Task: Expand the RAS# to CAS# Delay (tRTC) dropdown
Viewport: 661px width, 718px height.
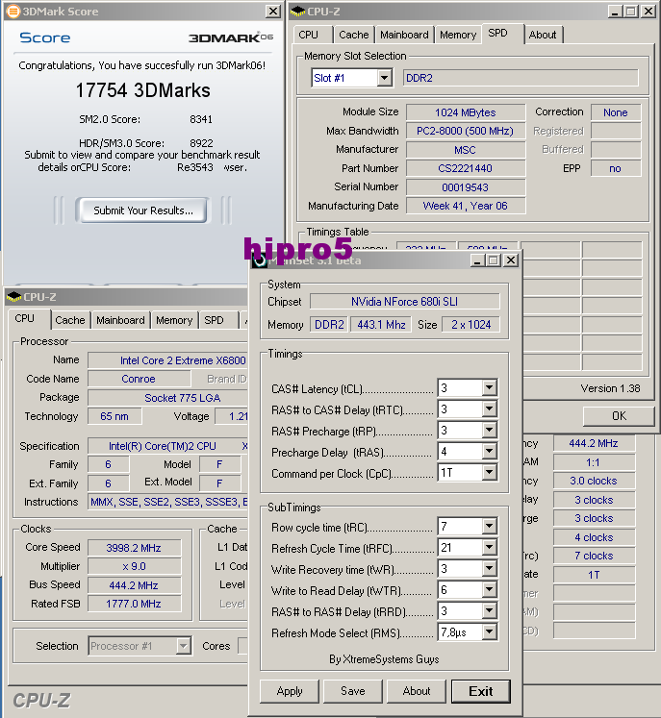Action: coord(489,409)
